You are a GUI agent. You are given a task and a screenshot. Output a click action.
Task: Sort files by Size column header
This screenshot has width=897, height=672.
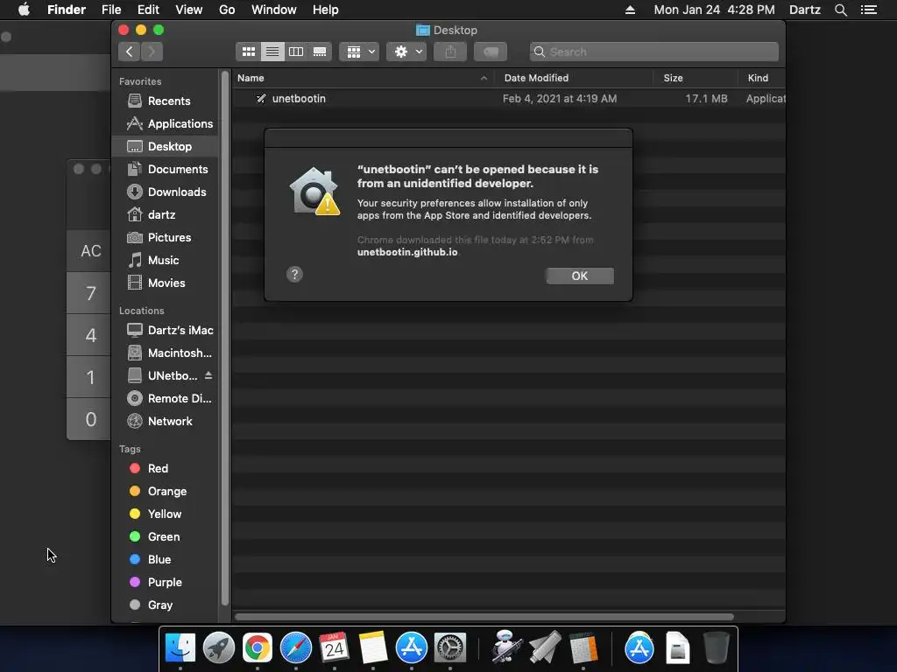[x=695, y=78]
